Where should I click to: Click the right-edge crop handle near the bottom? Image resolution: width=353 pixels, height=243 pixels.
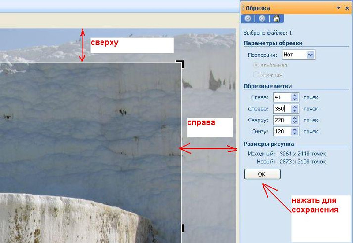pyautogui.click(x=183, y=228)
